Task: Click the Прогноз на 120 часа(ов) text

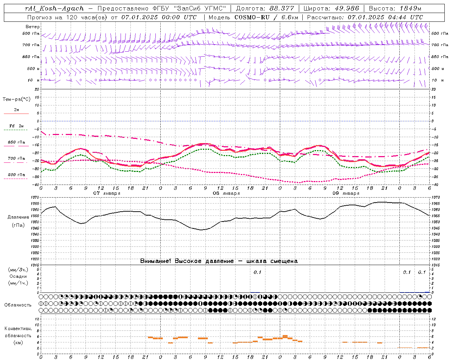Action: coord(68,17)
